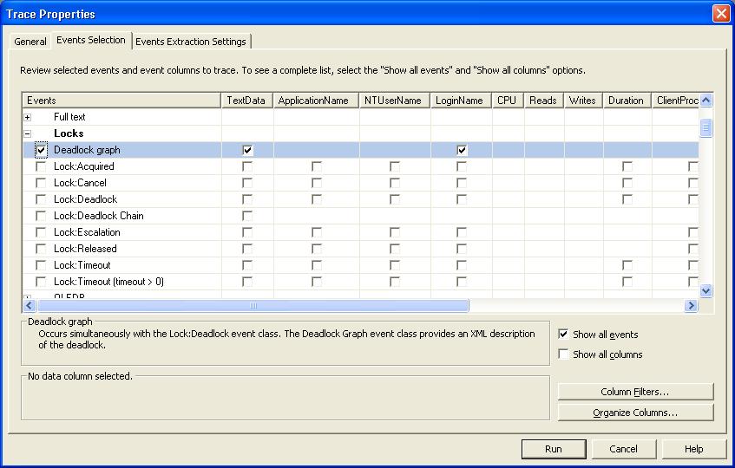Image resolution: width=735 pixels, height=468 pixels.
Task: Enable the Lock:Cancel event checkbox
Action: (x=42, y=183)
